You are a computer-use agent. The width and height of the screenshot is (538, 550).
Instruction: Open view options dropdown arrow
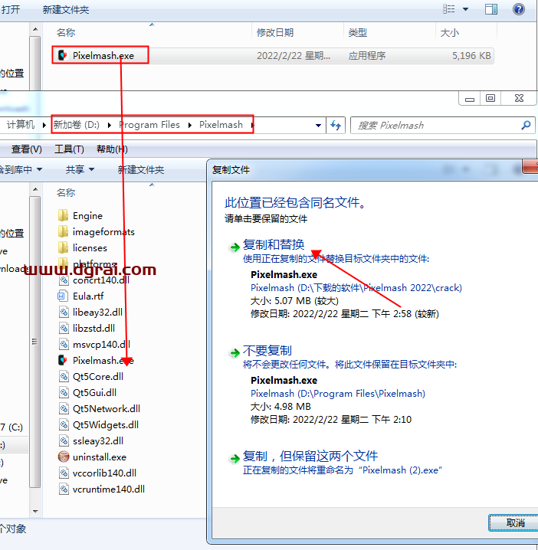coord(465,9)
